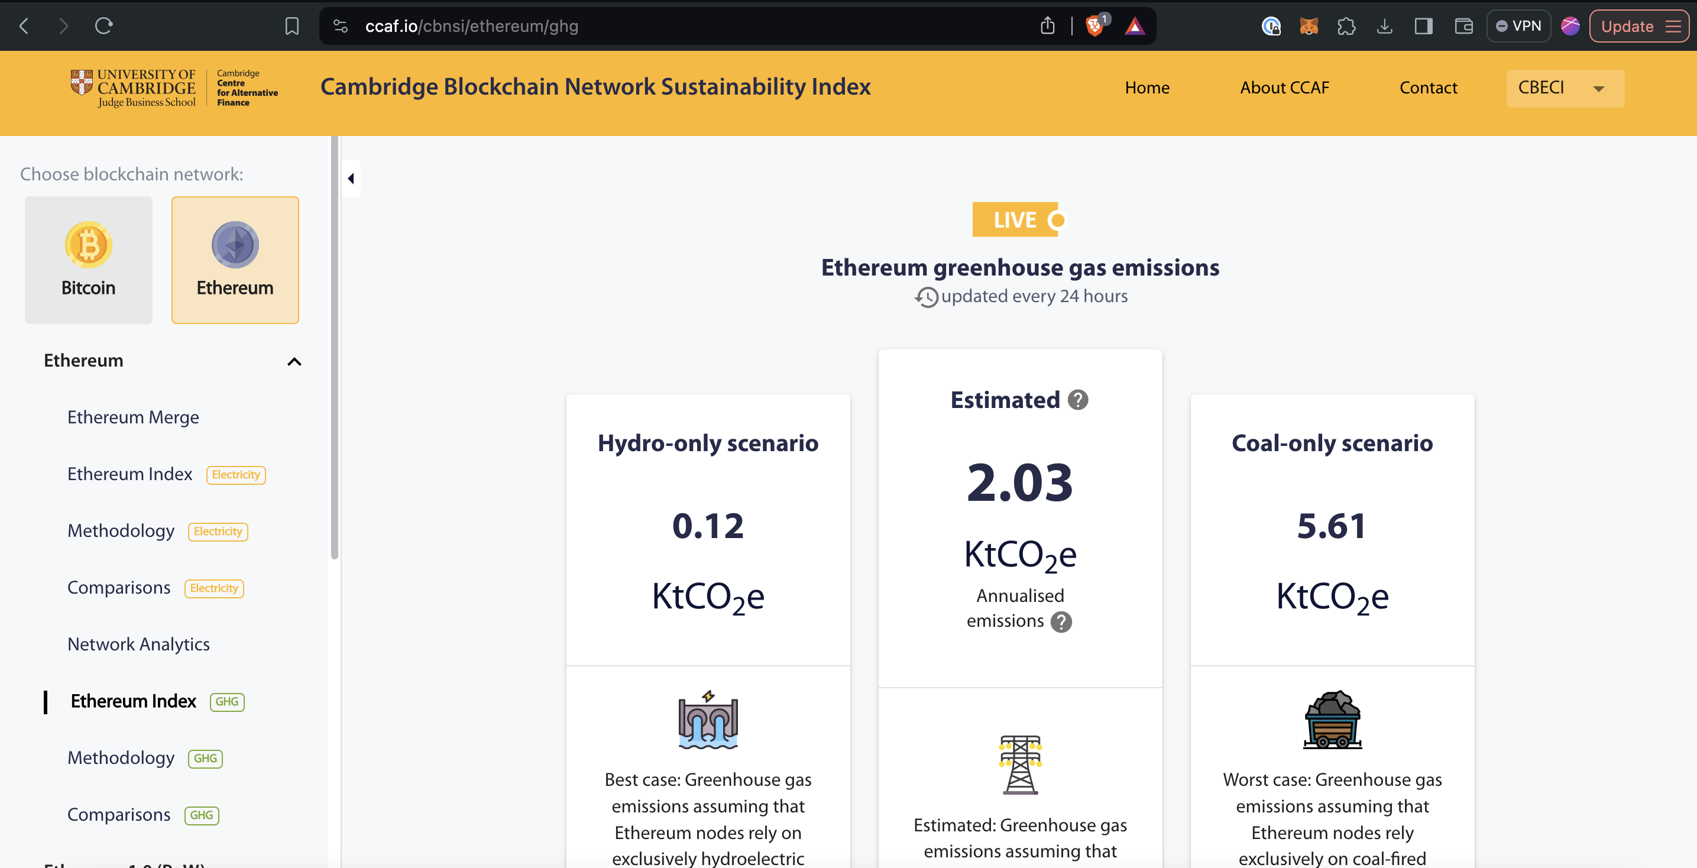1697x868 pixels.
Task: Click the Contact link in header
Action: click(1427, 88)
